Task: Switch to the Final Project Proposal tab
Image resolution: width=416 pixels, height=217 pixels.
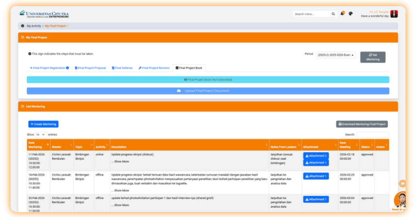Action: pos(90,68)
